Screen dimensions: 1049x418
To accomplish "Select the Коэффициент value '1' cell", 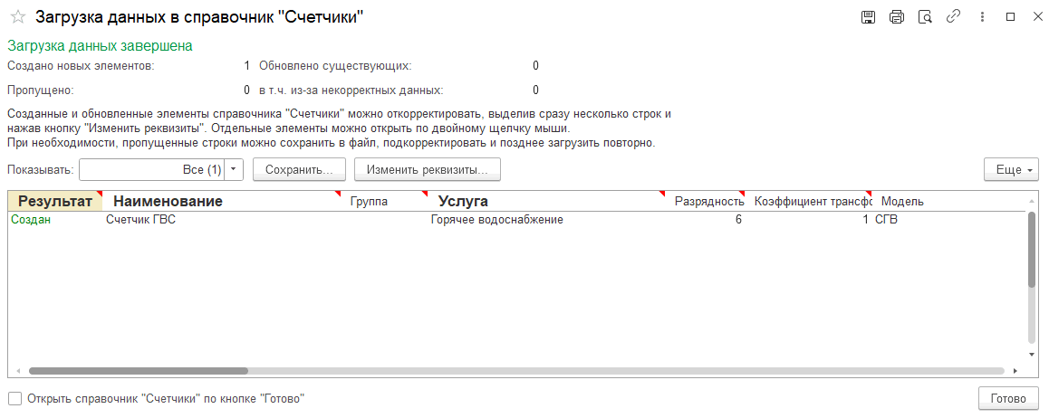I will point(810,220).
